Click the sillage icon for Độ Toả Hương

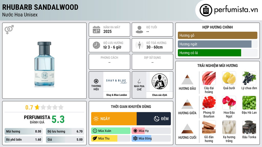(x=139, y=45)
